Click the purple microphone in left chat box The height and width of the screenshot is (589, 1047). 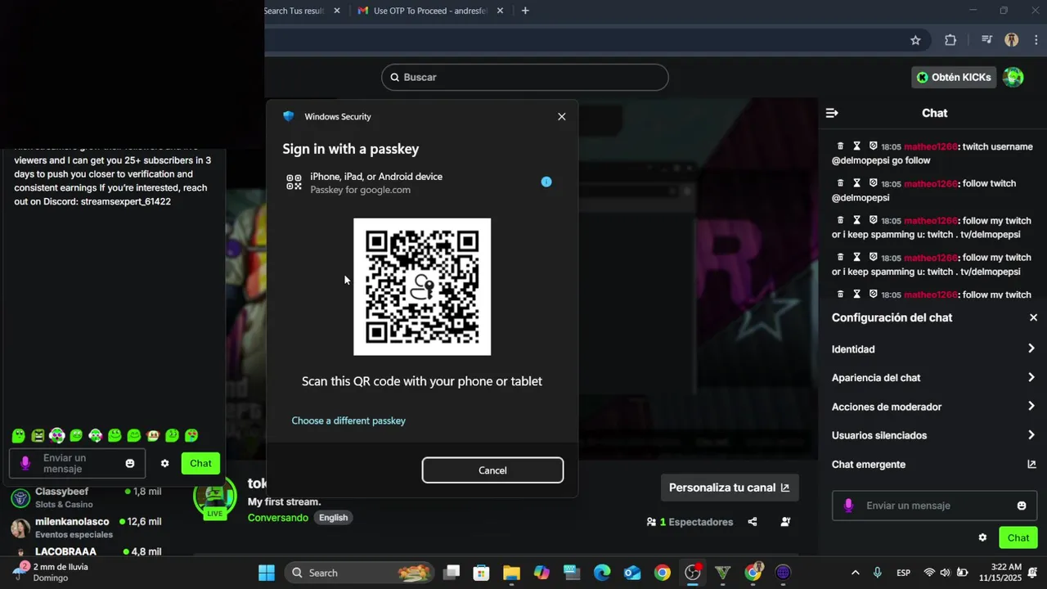point(25,463)
